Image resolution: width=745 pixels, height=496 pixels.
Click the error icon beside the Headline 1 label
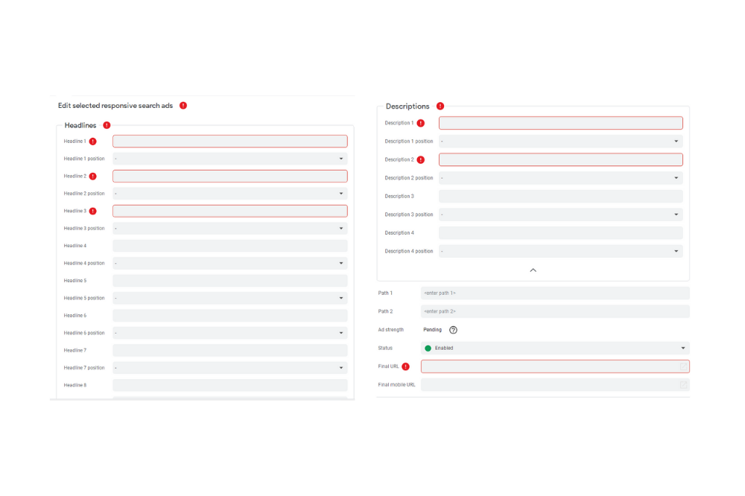click(93, 142)
